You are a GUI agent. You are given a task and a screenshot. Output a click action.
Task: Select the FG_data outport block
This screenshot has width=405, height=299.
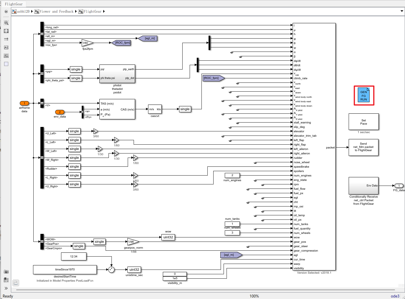pos(399,186)
